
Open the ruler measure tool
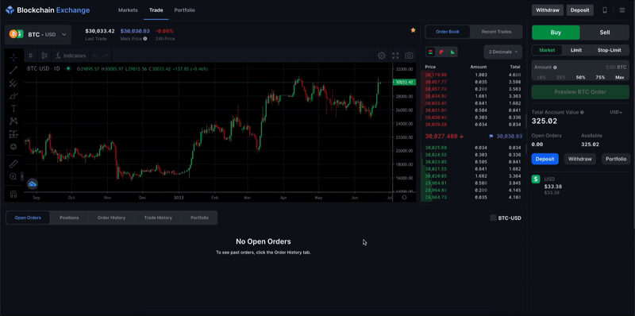13,164
